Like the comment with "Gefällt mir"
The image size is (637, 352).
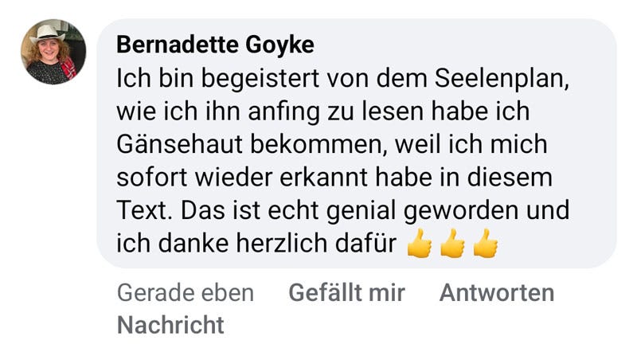click(346, 293)
